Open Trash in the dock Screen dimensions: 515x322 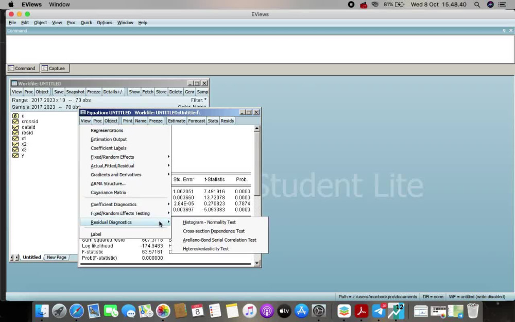[x=473, y=311]
